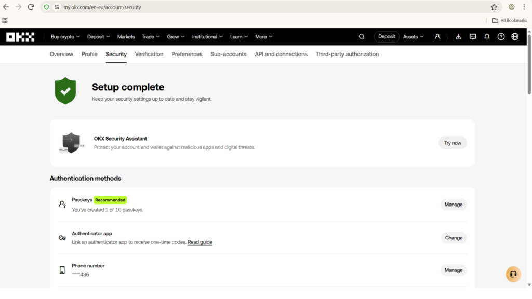Screen dimensions: 532x299
Task: Click Change for Authenticator app
Action: [454, 238]
